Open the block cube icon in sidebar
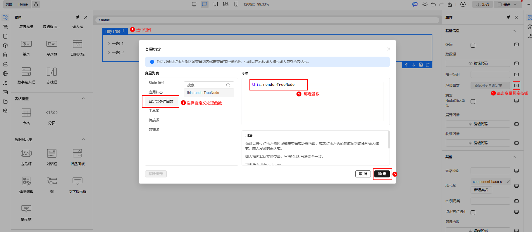 coord(5,46)
